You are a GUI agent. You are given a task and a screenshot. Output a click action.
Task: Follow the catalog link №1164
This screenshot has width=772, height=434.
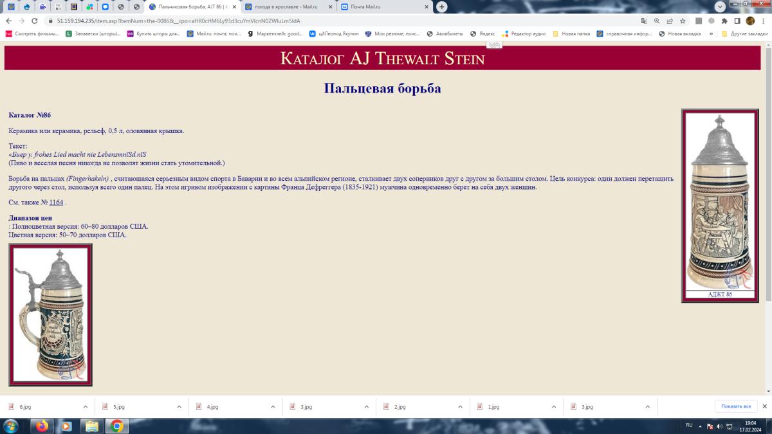[x=56, y=203]
